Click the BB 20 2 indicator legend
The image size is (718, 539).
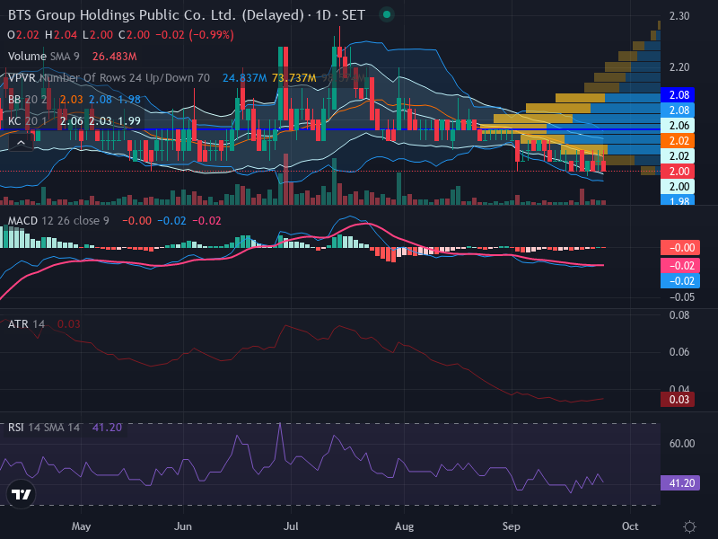tap(28, 100)
